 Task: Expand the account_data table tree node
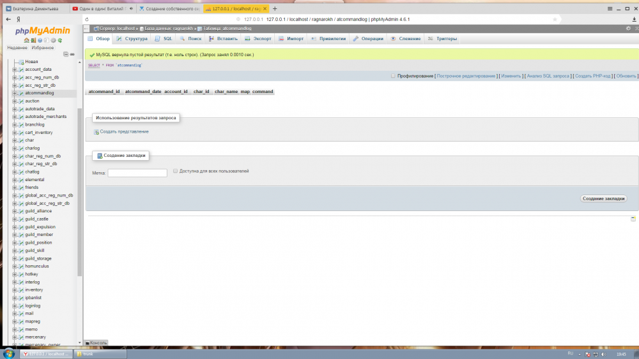[15, 70]
